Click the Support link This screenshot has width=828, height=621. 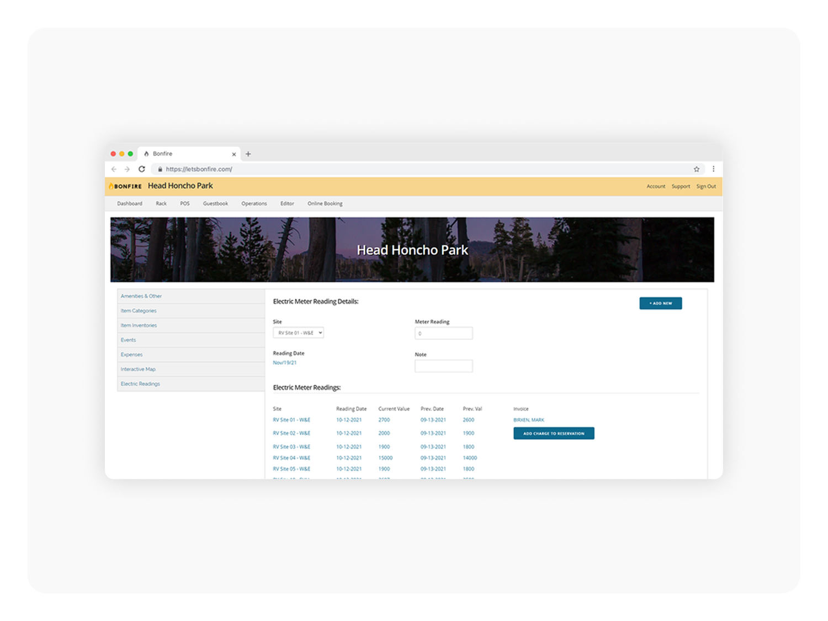click(x=681, y=187)
